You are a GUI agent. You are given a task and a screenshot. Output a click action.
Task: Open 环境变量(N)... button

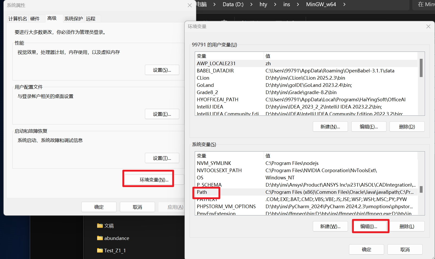tap(154, 180)
